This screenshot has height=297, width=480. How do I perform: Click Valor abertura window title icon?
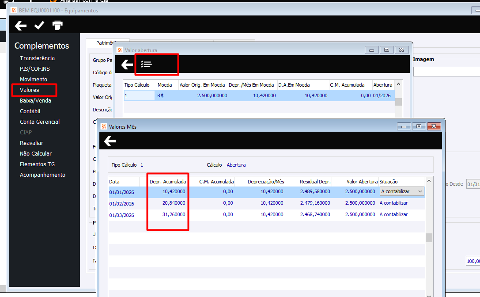click(120, 50)
